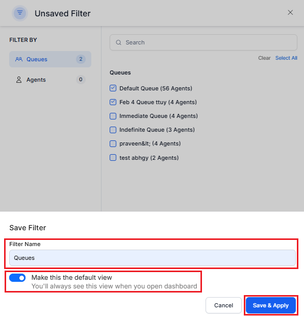The height and width of the screenshot is (316, 304).
Task: Click the Agents count badge showing 0
Action: tap(81, 80)
